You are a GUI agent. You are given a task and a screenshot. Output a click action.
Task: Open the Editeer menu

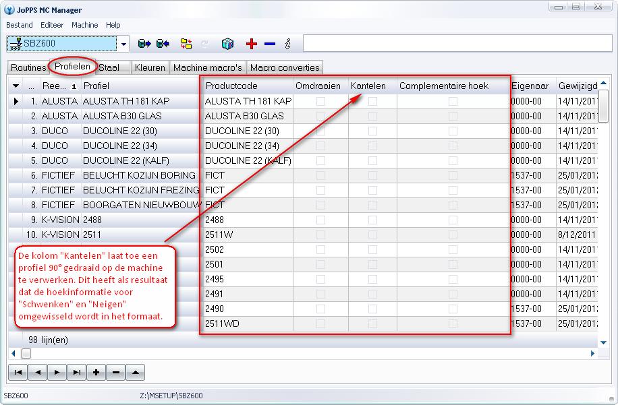[x=52, y=25]
